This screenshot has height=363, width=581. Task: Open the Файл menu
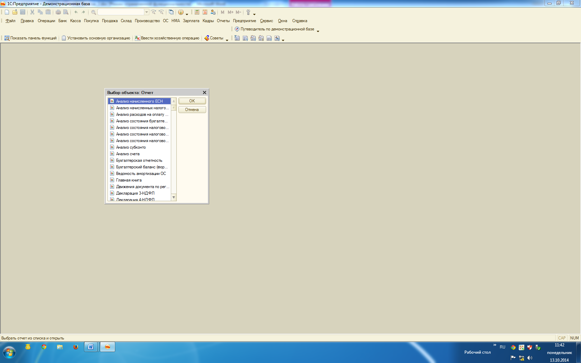(x=10, y=21)
